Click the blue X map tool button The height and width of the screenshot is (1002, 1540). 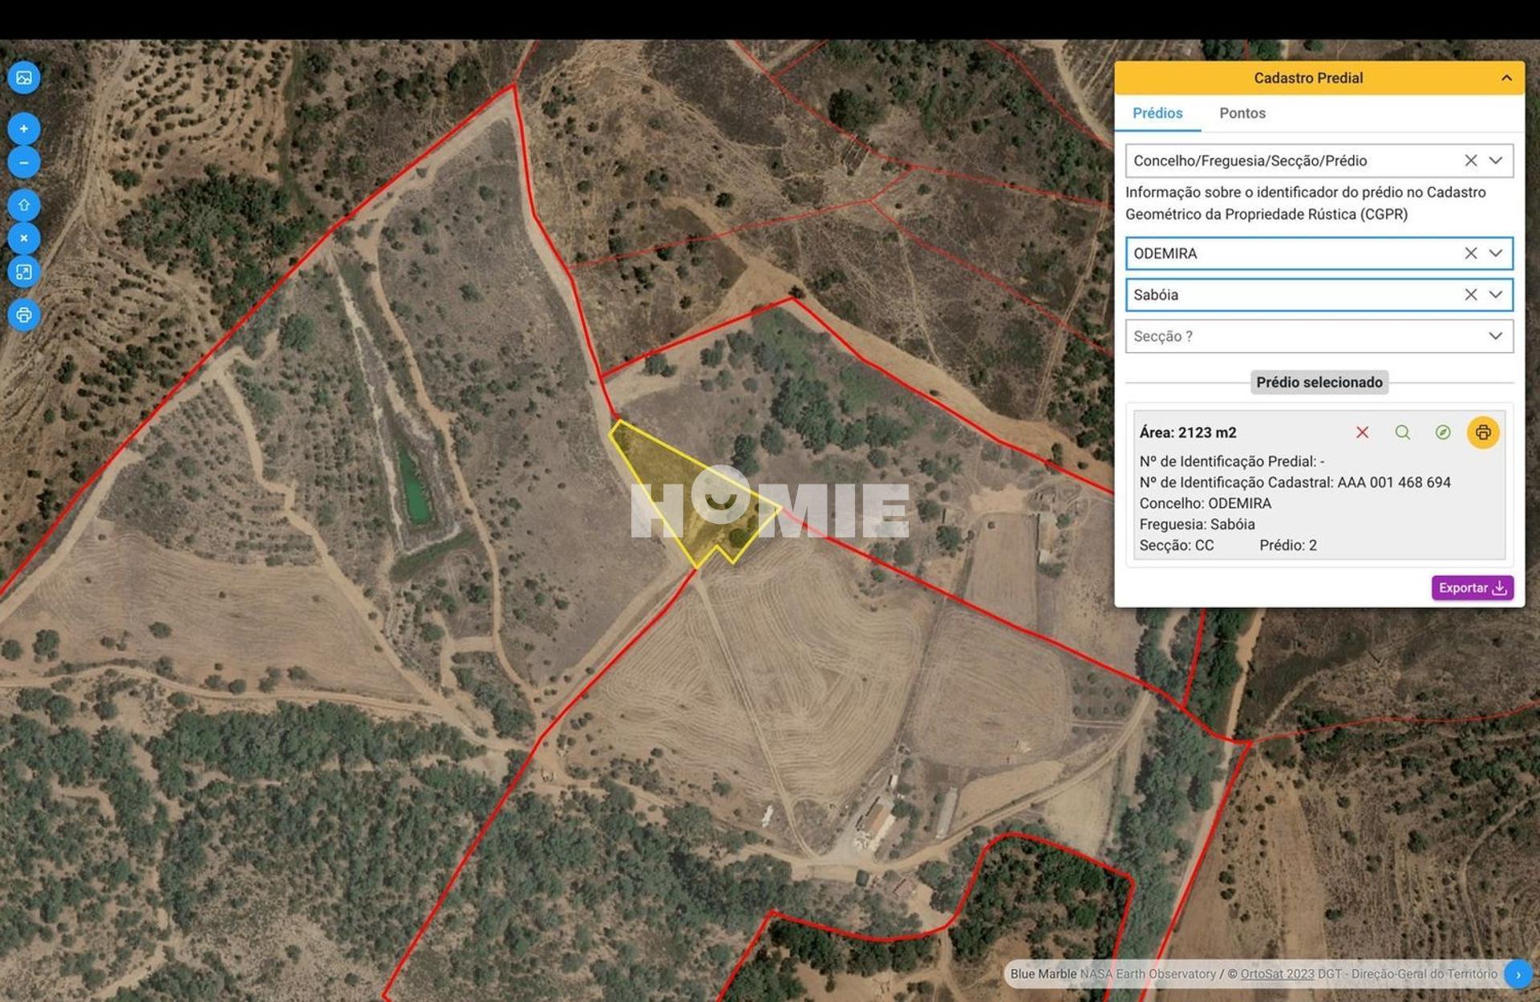(x=24, y=238)
